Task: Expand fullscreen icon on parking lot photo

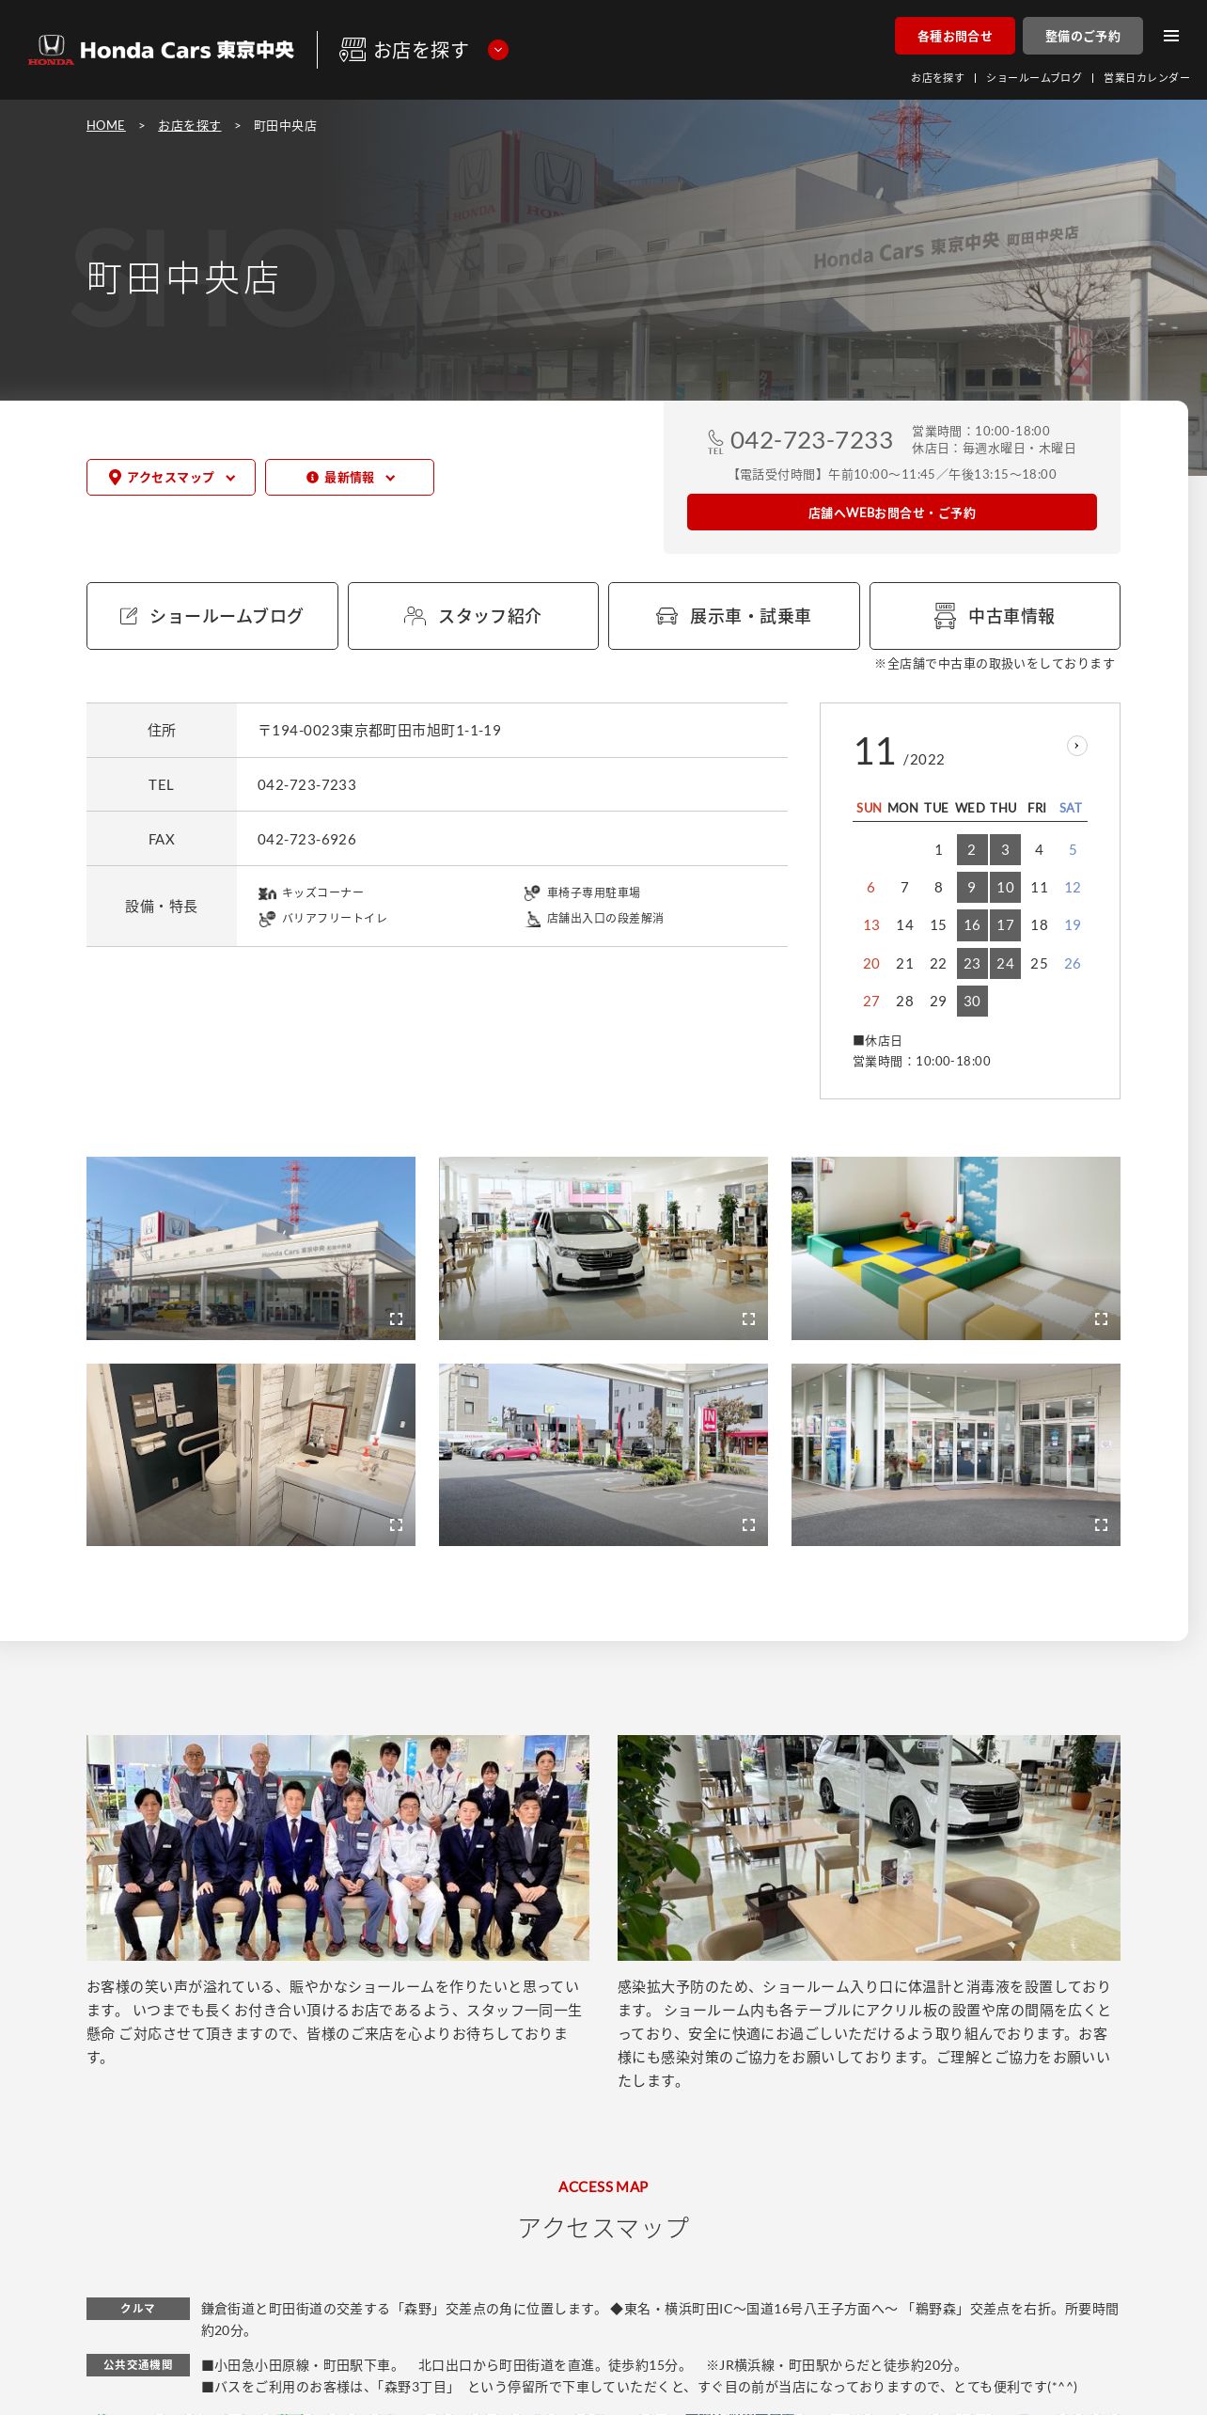Action: (748, 1525)
